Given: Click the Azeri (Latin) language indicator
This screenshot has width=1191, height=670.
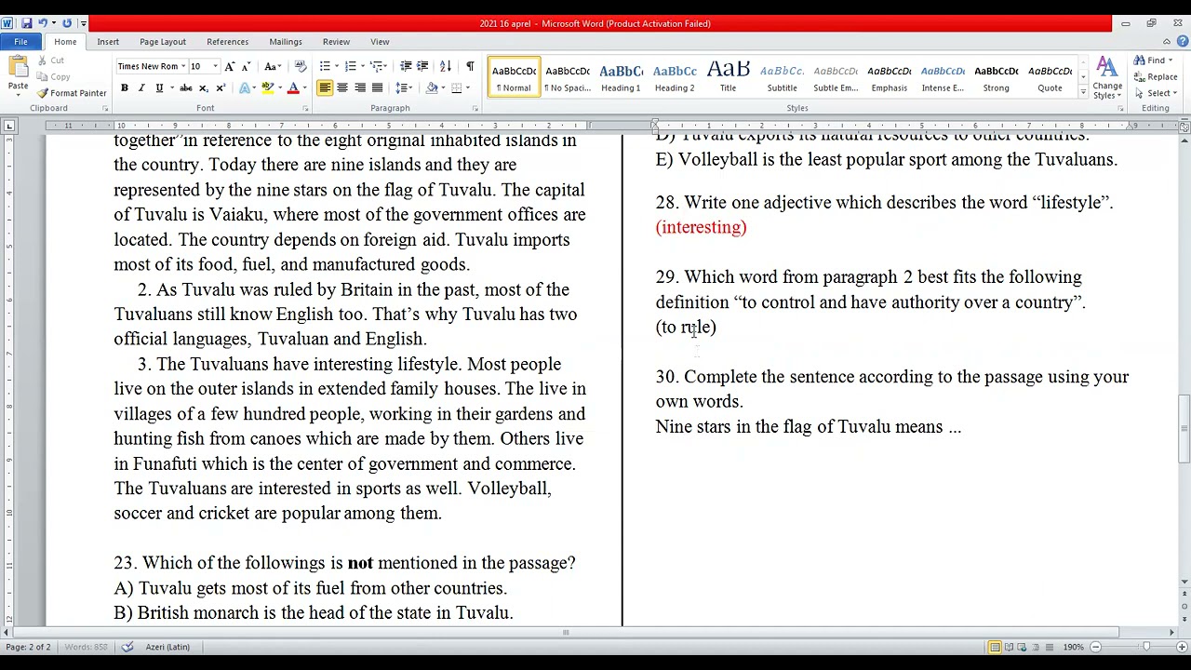Looking at the screenshot, I should (x=167, y=647).
